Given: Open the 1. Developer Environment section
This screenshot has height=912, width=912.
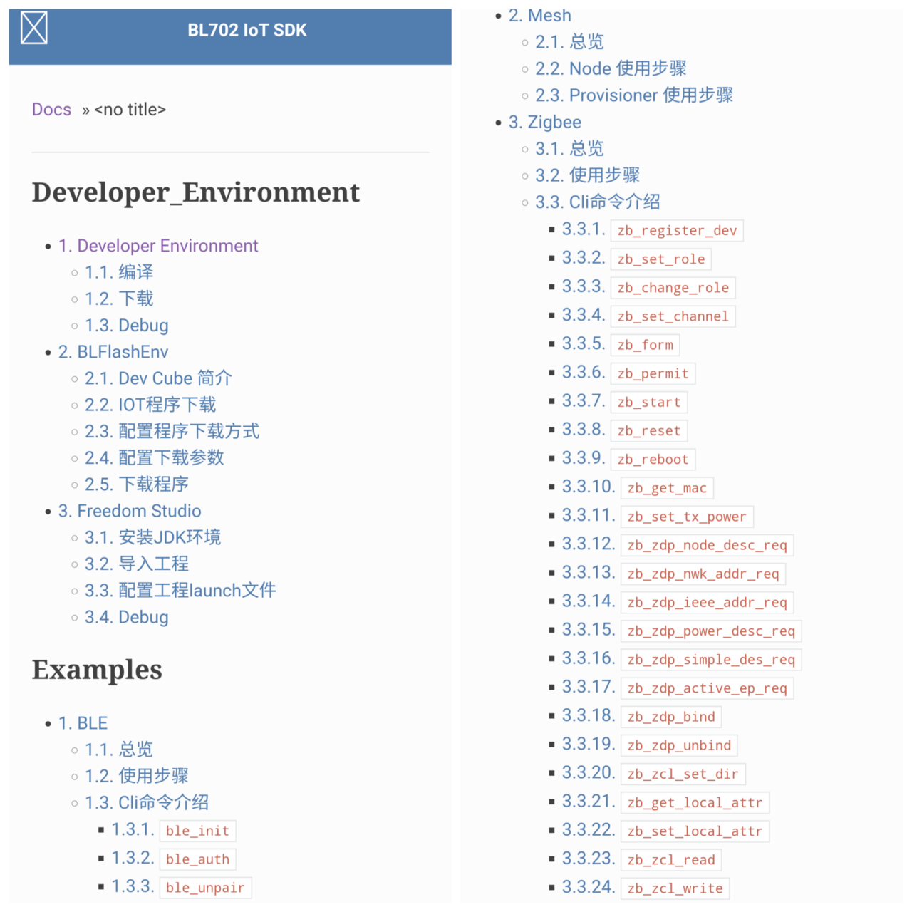Looking at the screenshot, I should [157, 246].
